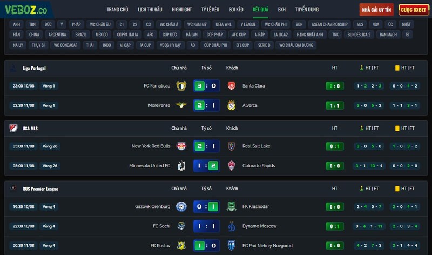Open the Moreirense vs Alverca 2:1 score

click(x=206, y=105)
